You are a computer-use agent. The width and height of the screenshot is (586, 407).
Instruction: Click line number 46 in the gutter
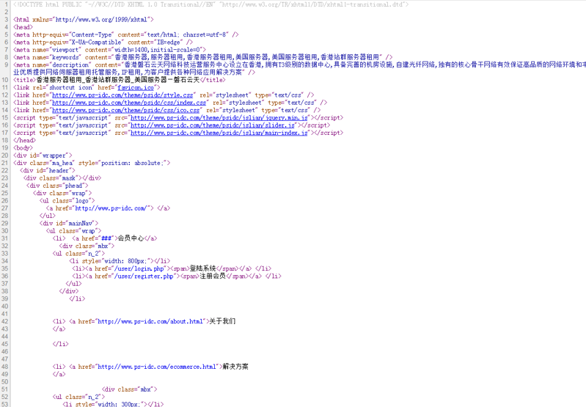click(x=4, y=351)
